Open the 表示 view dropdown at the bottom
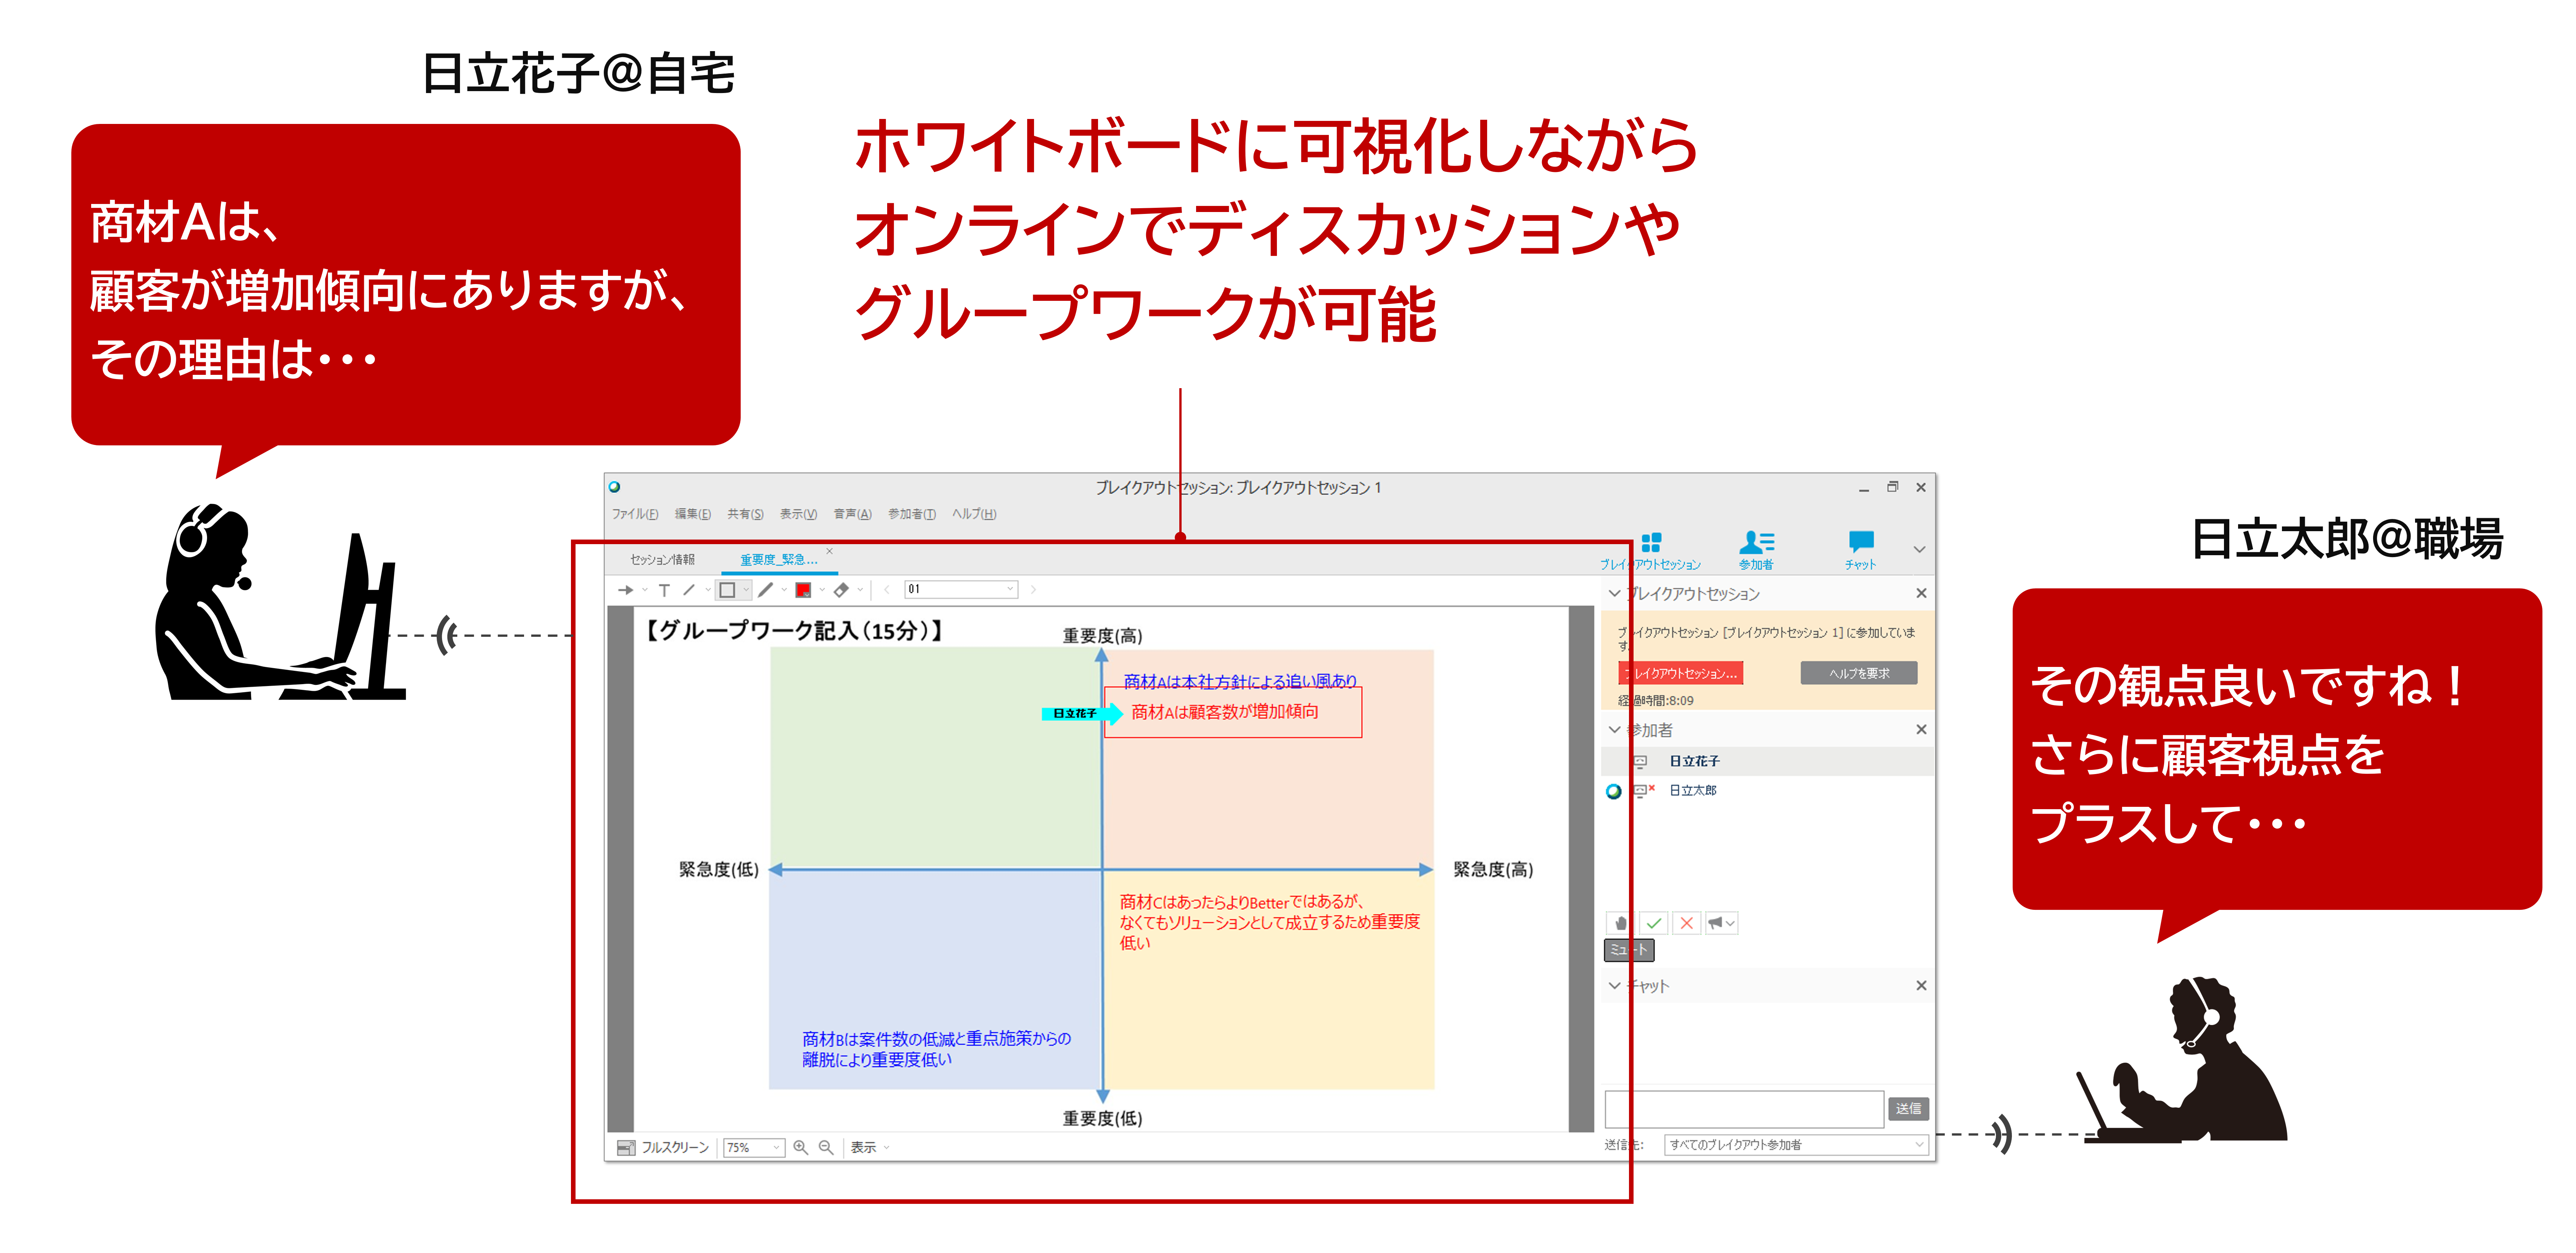The width and height of the screenshot is (2576, 1253). click(x=870, y=1147)
